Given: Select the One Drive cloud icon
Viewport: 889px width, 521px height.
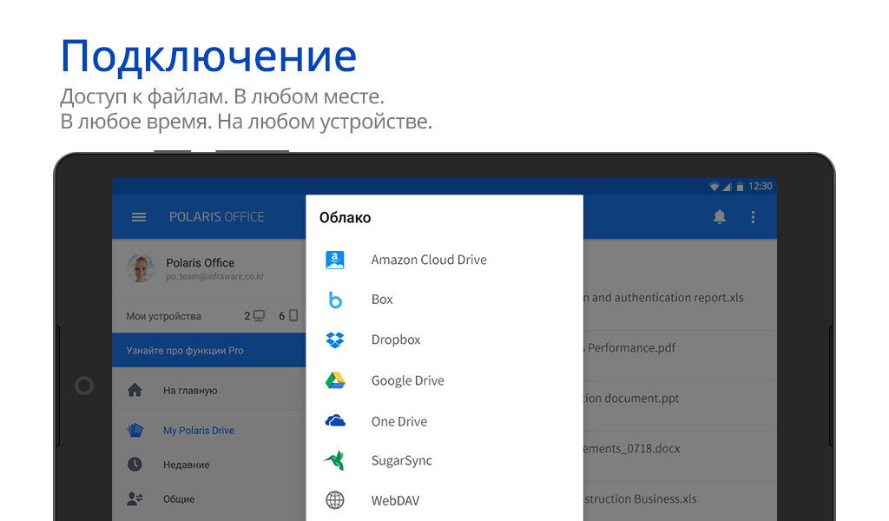Looking at the screenshot, I should pos(335,421).
